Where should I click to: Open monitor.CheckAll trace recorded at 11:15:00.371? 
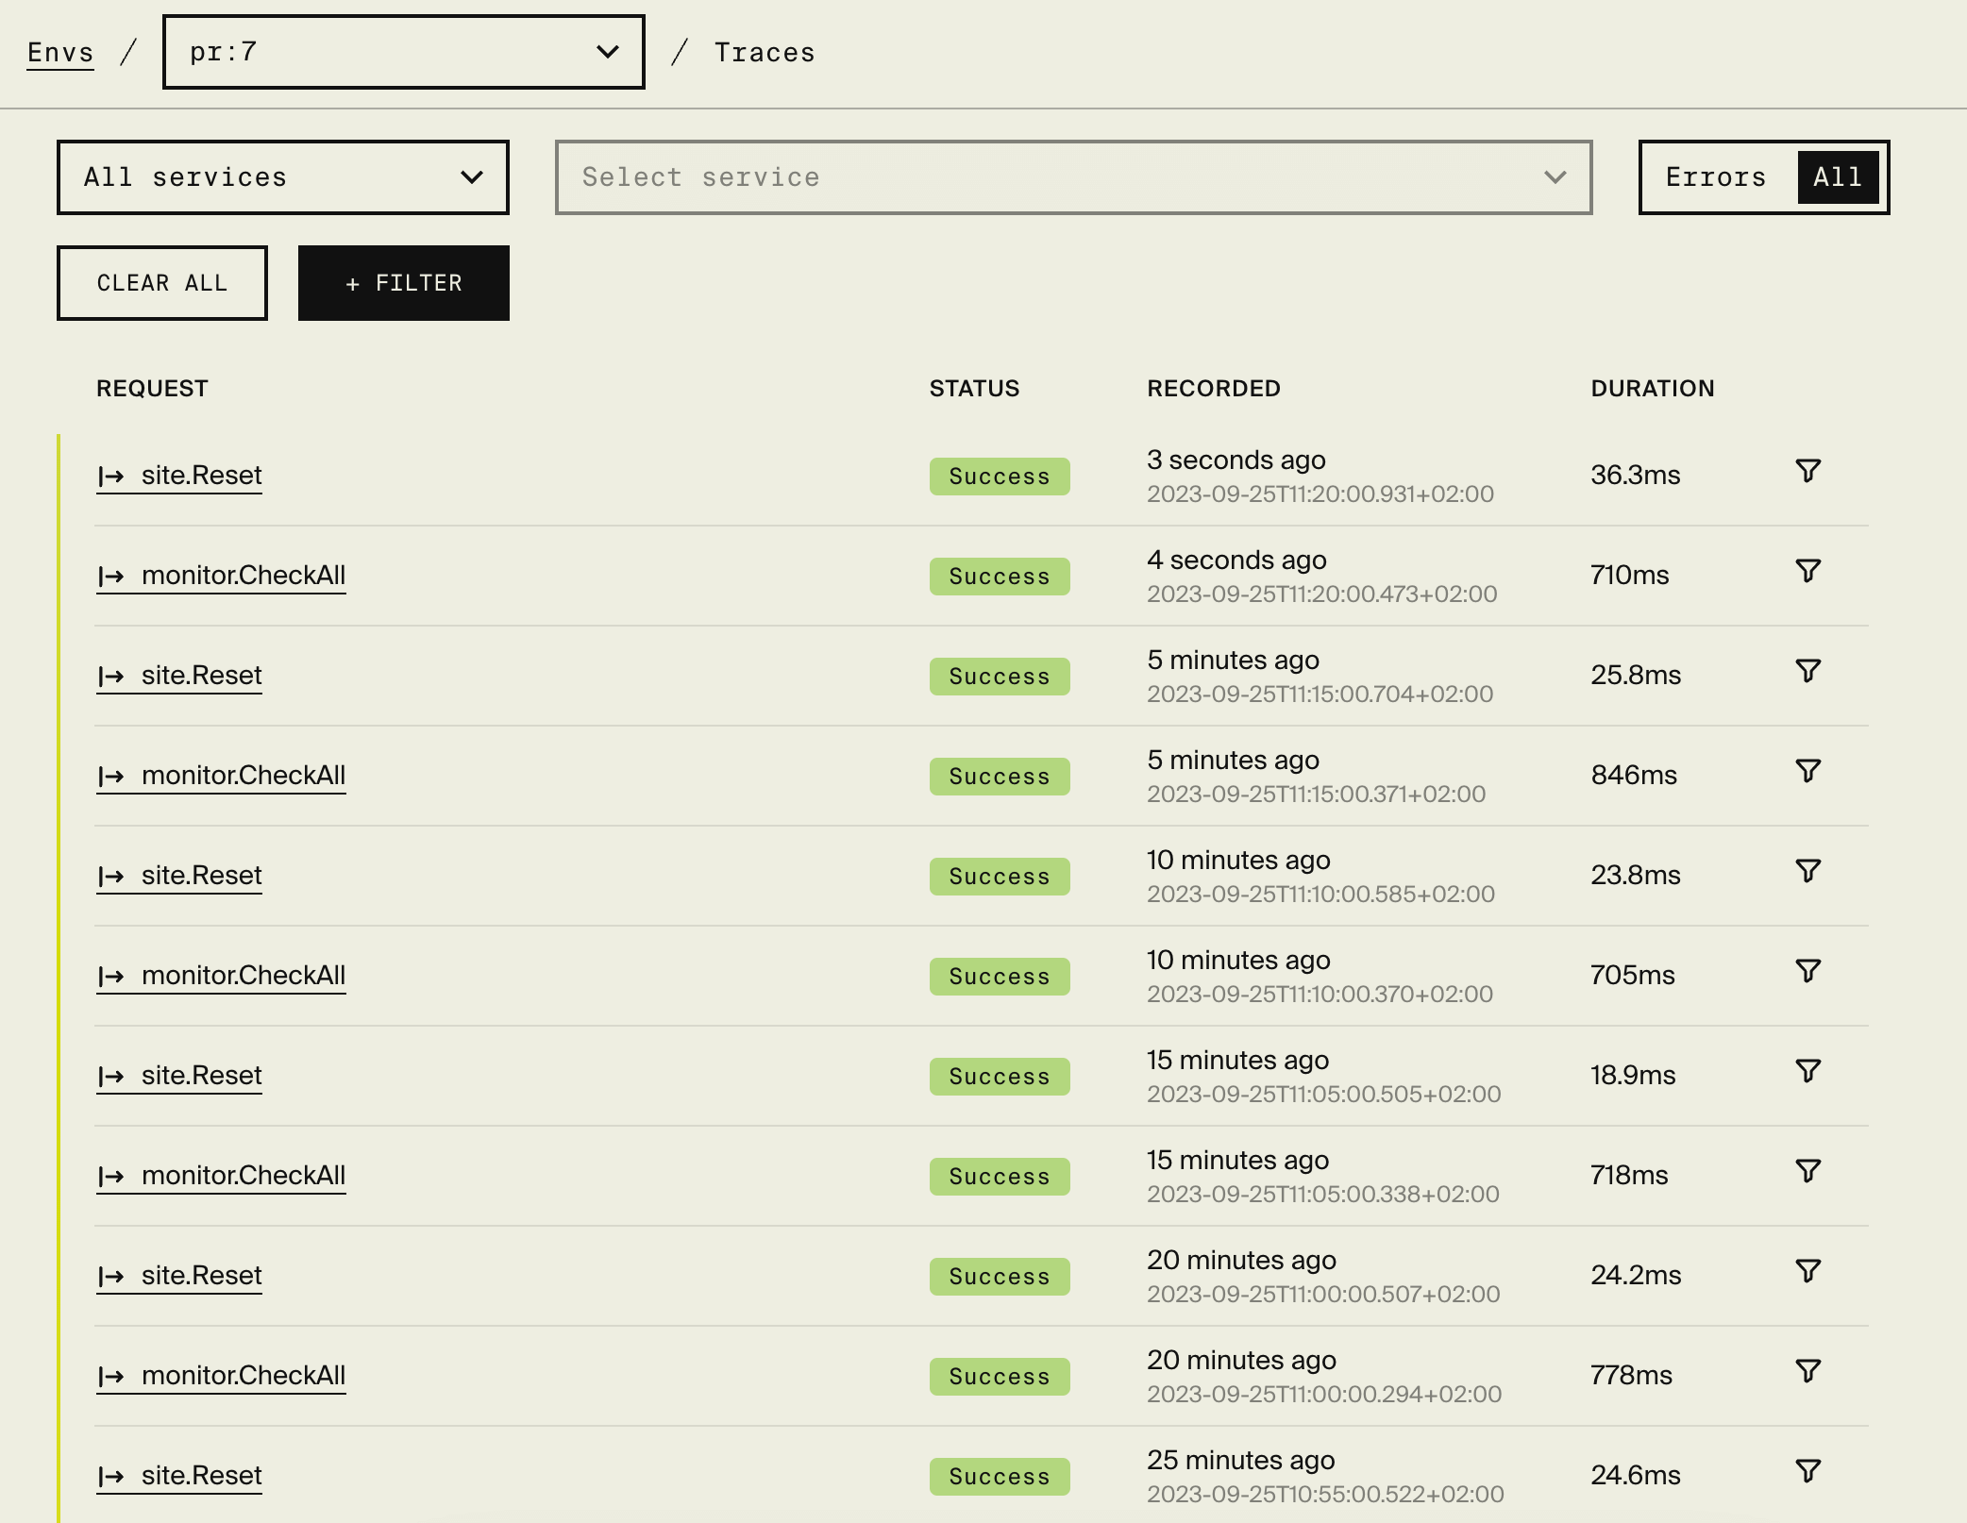(x=221, y=776)
